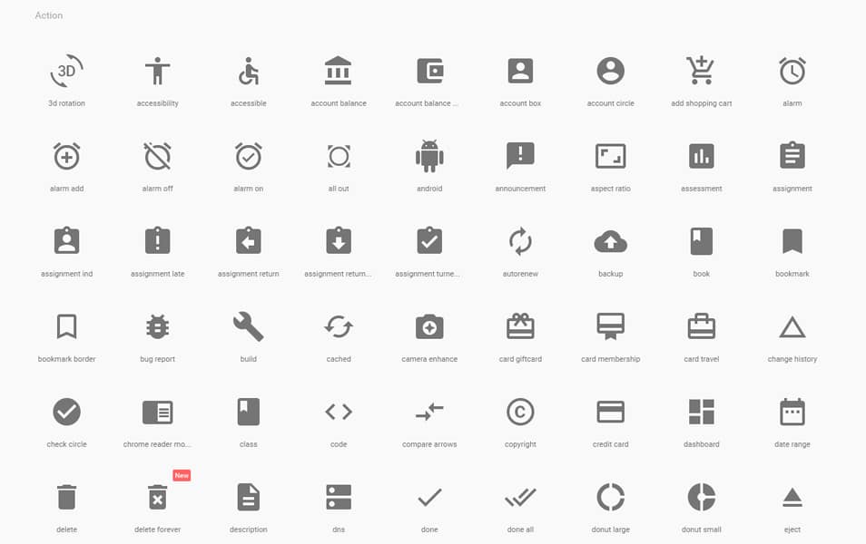Click the alarm add icon
866x544 pixels.
(65, 155)
